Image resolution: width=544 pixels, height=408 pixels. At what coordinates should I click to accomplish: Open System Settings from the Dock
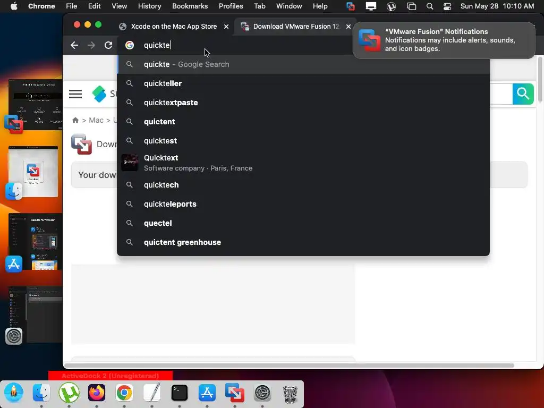pos(262,393)
